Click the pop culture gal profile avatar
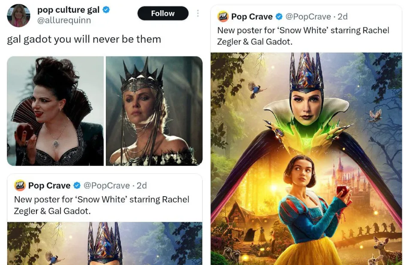 (19, 16)
